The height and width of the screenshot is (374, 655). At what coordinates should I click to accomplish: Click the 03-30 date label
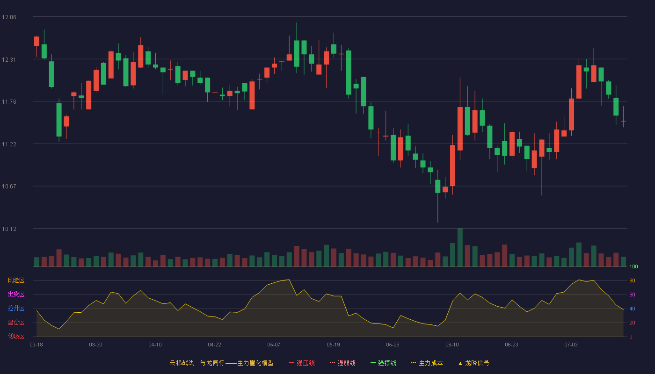click(95, 345)
